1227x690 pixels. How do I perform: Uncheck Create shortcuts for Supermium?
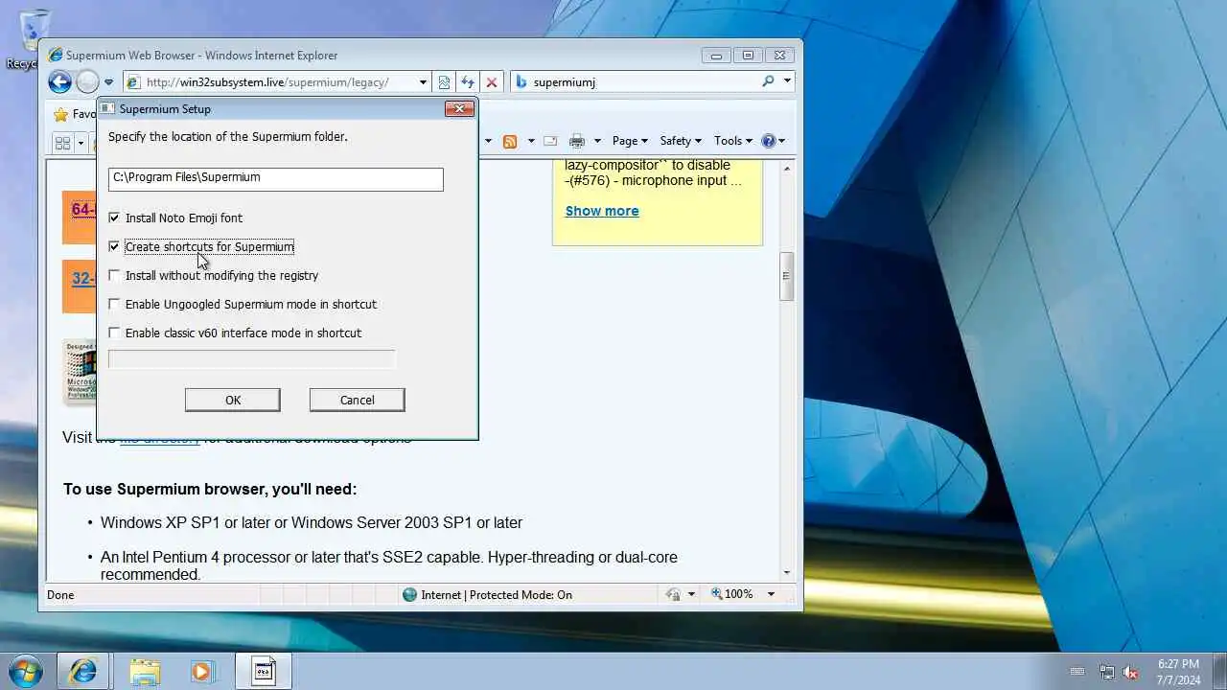[x=114, y=247]
